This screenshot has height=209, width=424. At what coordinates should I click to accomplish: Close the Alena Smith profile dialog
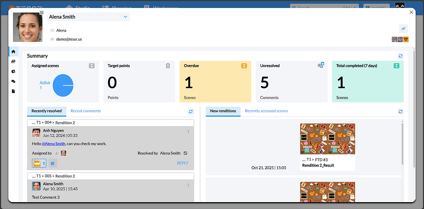tap(411, 12)
